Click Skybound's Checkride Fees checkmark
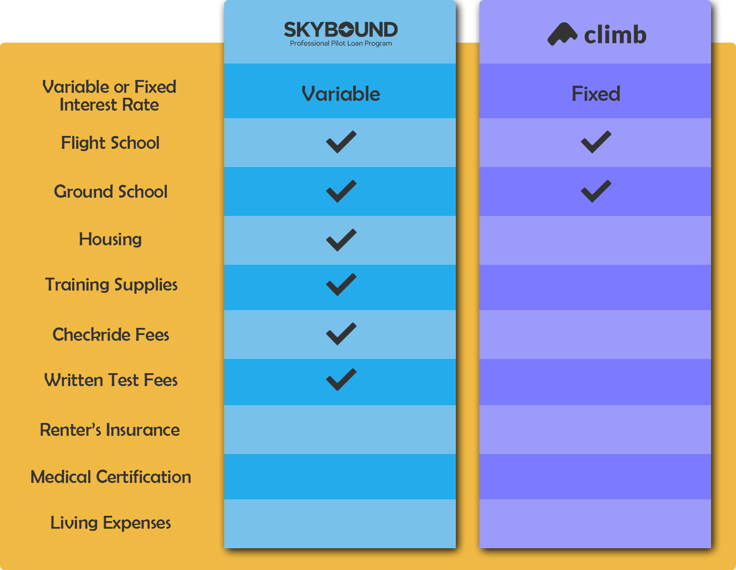This screenshot has width=736, height=570. click(341, 334)
